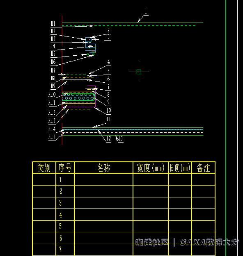Click the 序号 column header

(65, 168)
